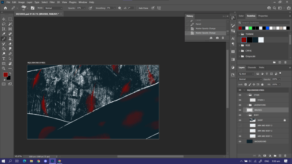The height and width of the screenshot is (164, 292).
Task: Select the Zoom tool in toolbar
Action: click(4, 68)
